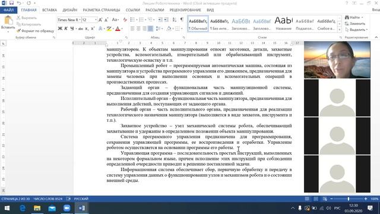The height and width of the screenshot is (214, 380).
Task: Click Найти to find text
Action: tap(352, 17)
